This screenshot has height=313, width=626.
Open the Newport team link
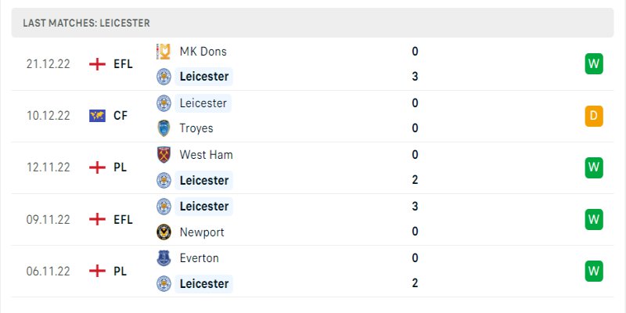pyautogui.click(x=201, y=232)
